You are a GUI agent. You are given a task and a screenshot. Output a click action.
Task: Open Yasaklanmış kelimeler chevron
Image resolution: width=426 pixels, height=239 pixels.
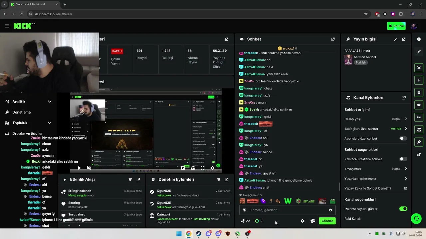(x=406, y=179)
